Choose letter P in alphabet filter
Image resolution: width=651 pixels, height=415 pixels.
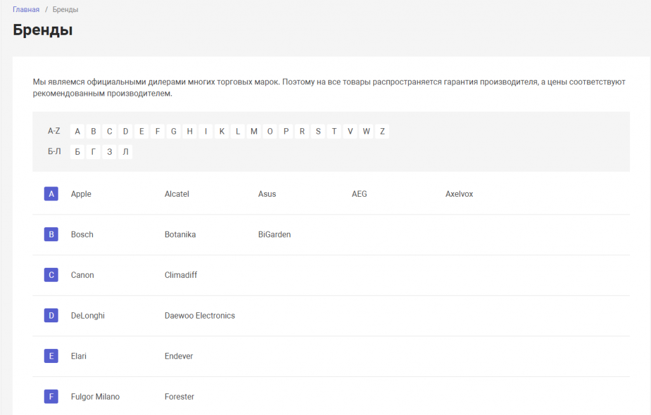[286, 131]
